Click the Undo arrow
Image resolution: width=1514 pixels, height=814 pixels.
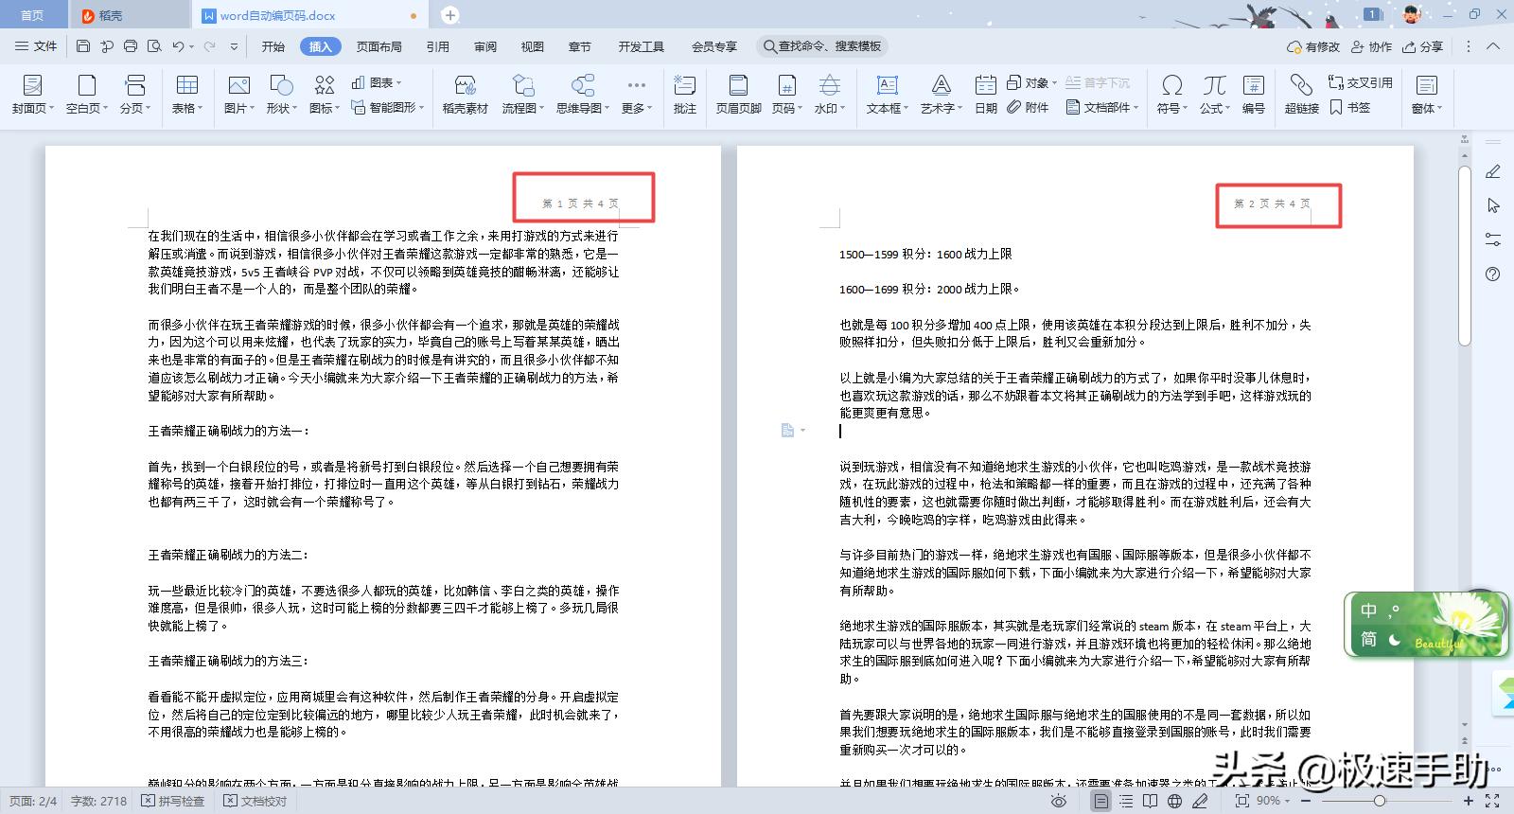178,46
